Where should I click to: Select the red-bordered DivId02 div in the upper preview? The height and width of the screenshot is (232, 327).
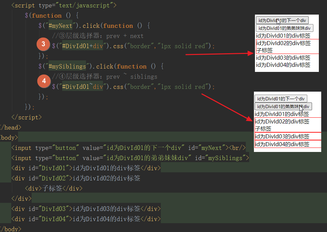tap(287, 46)
